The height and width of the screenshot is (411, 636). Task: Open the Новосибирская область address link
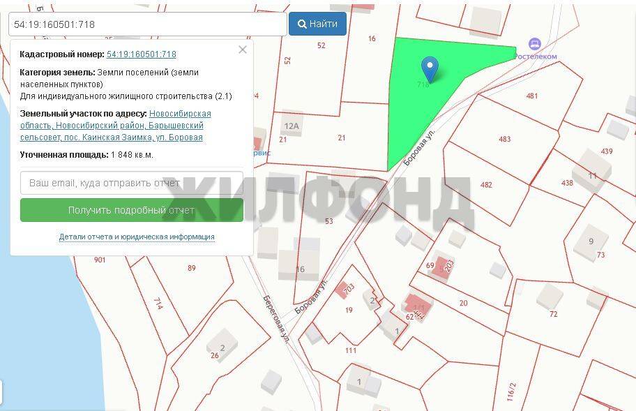[x=180, y=114]
